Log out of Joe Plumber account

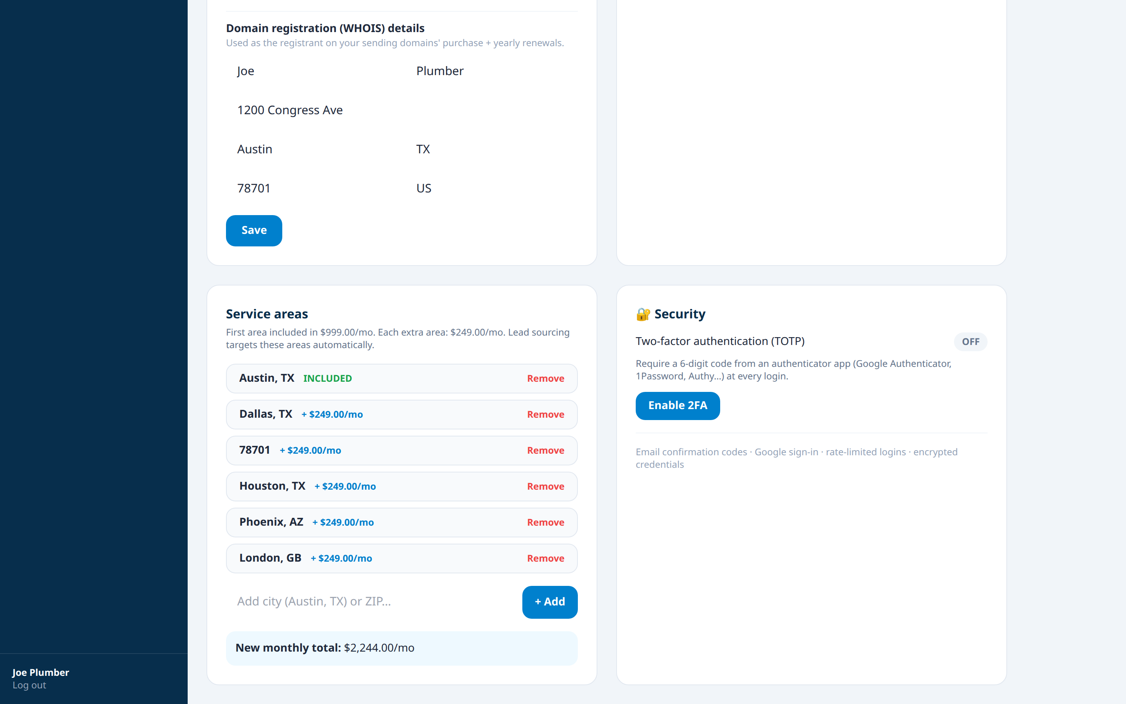(29, 685)
